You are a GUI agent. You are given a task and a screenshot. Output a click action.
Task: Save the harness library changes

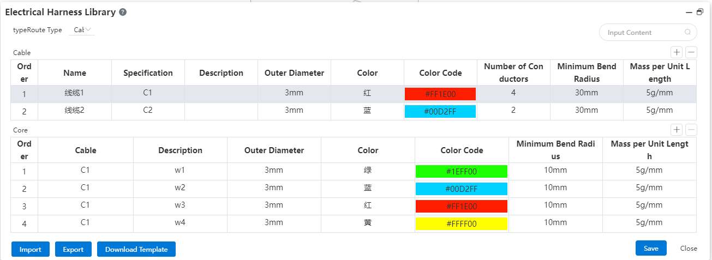click(x=651, y=248)
